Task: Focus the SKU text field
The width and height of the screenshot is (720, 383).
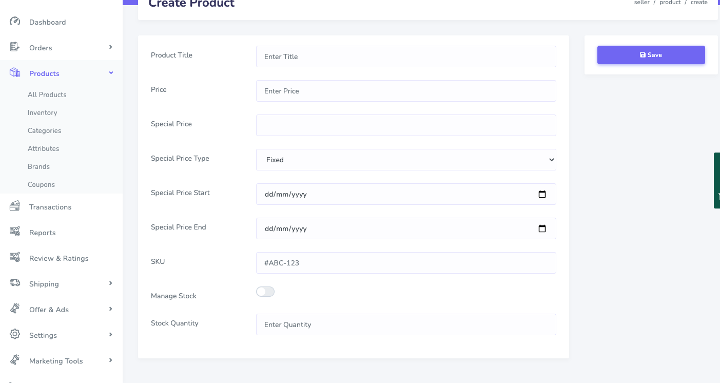Action: tap(405, 263)
